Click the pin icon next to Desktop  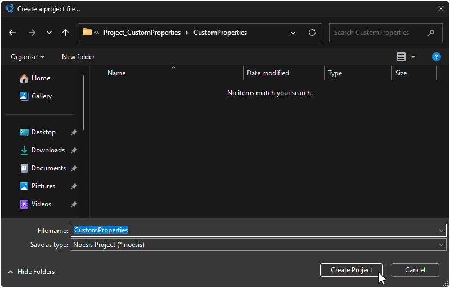pyautogui.click(x=74, y=132)
